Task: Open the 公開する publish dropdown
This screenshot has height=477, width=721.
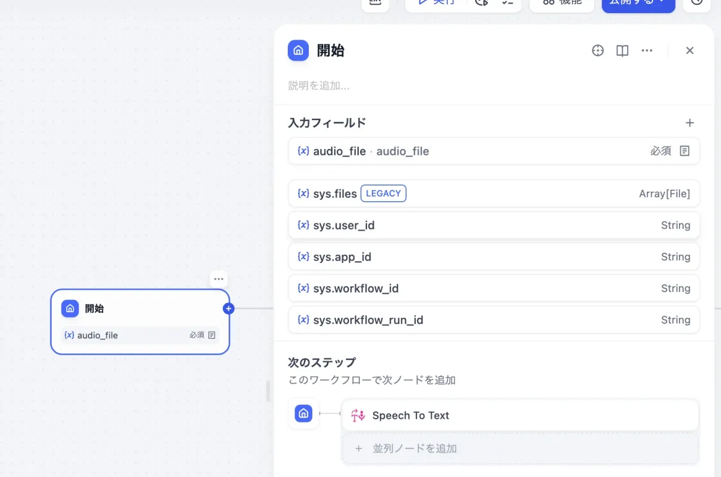Action: point(638,3)
